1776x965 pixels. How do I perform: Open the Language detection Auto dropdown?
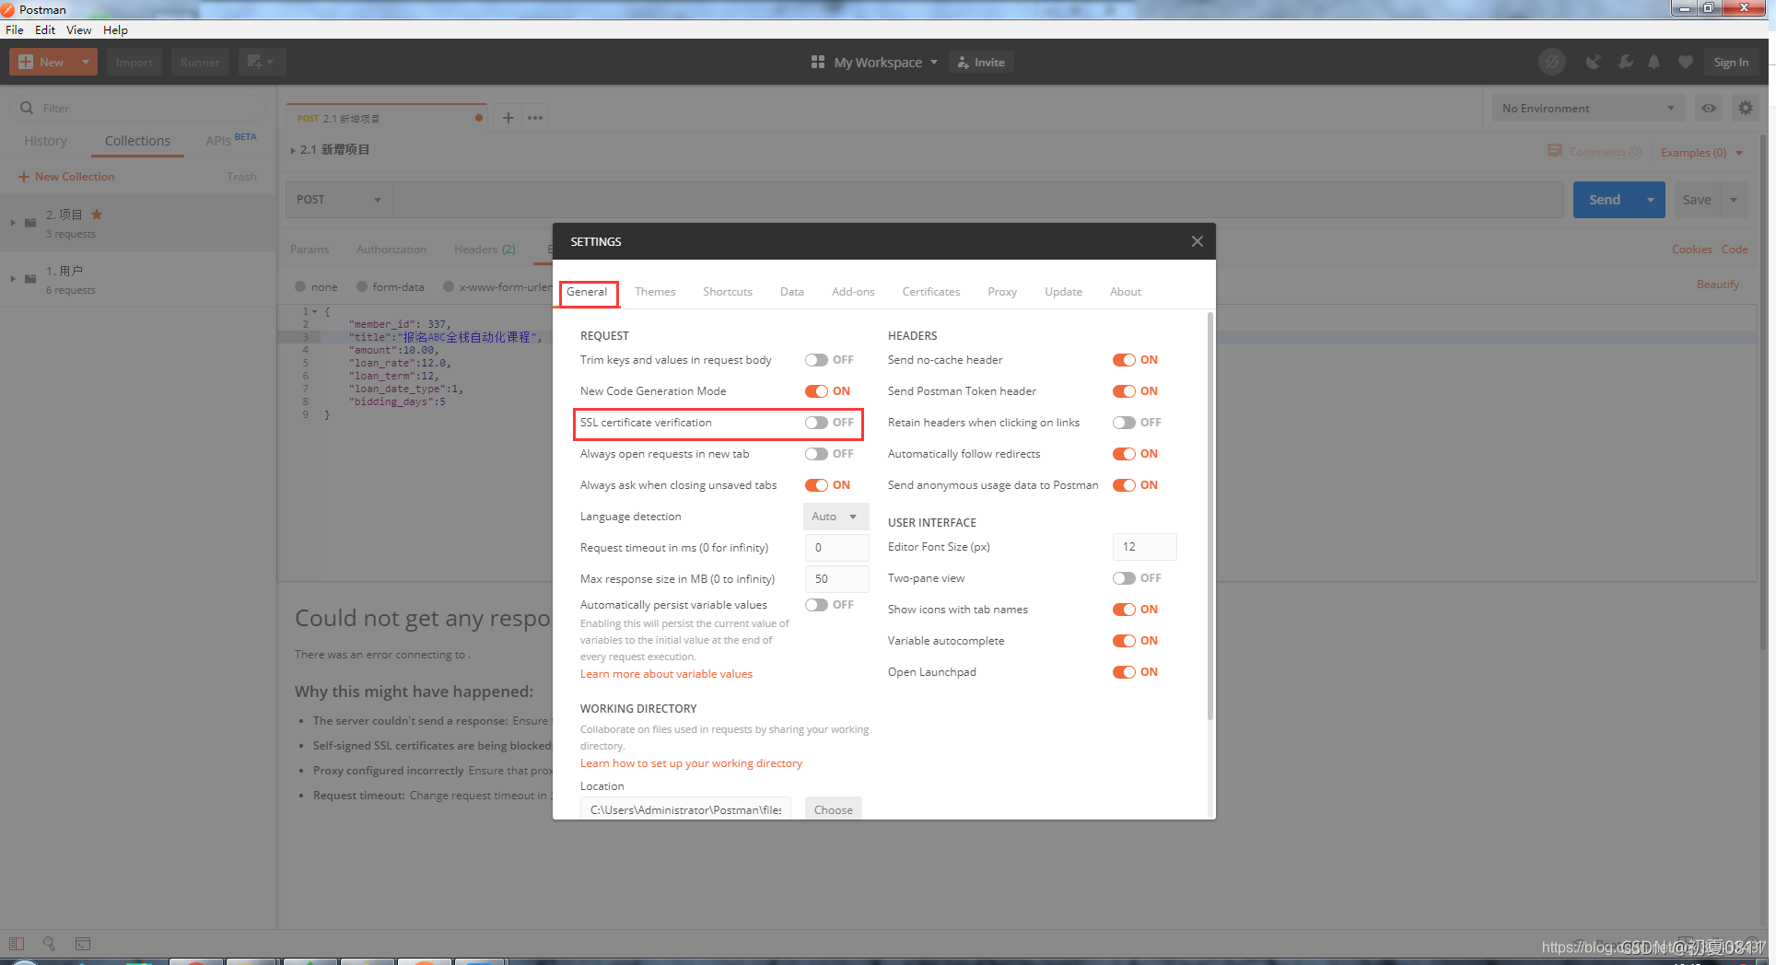point(835,517)
